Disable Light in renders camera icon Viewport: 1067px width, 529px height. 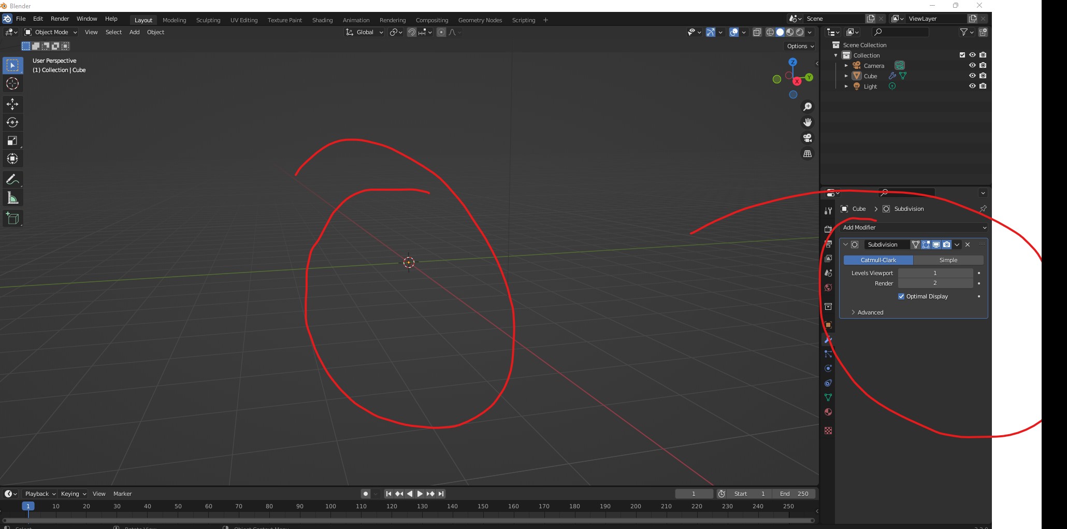[983, 86]
